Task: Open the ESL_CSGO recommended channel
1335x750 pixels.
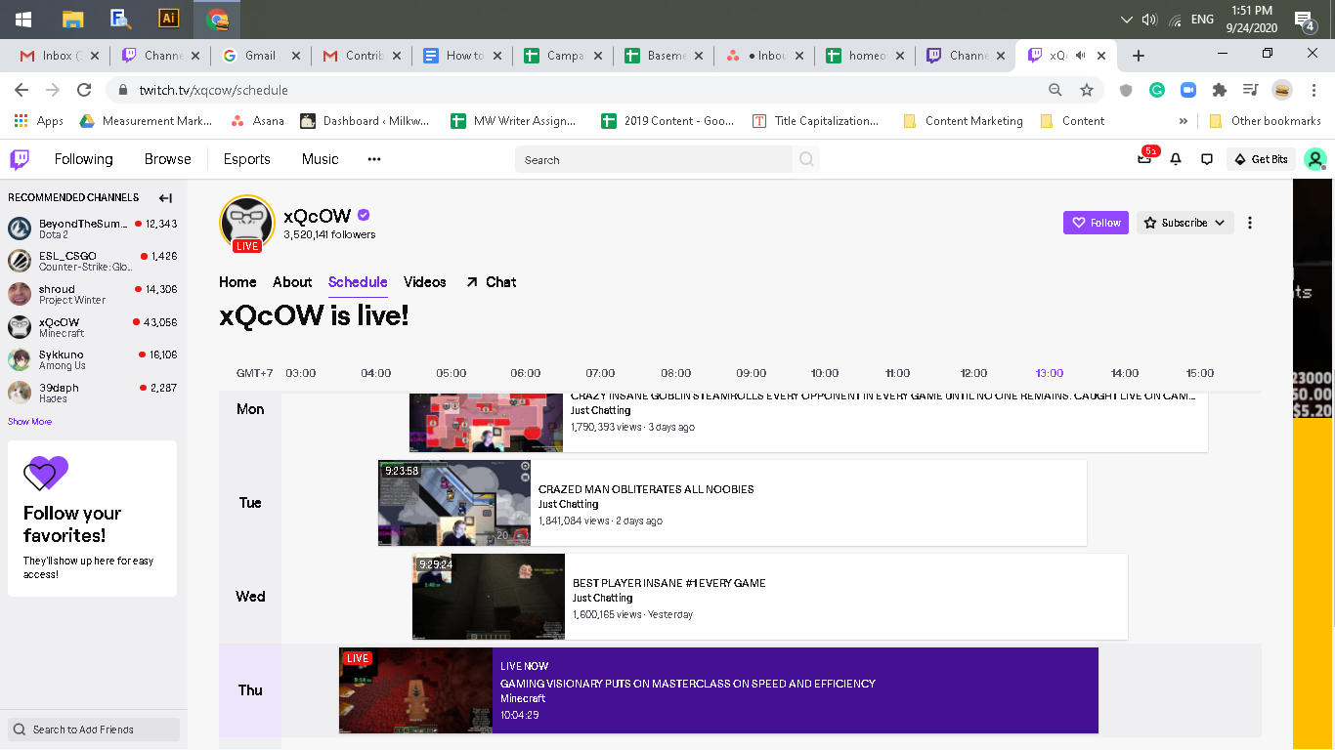Action: 93,261
